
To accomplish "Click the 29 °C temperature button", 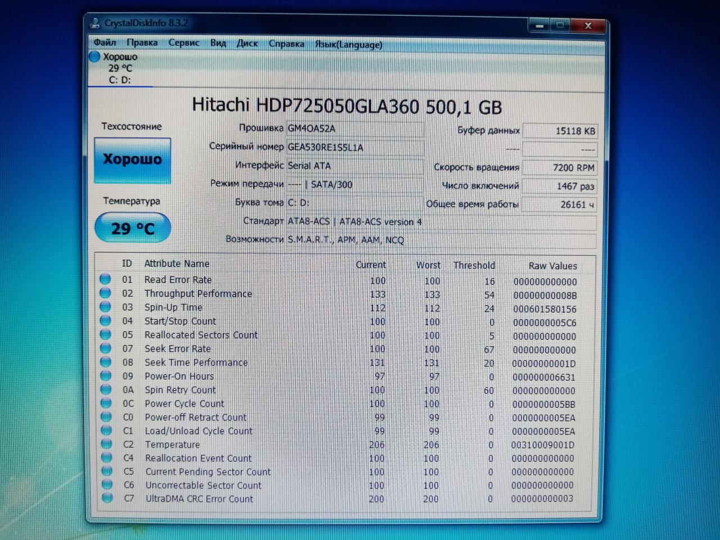I will coord(132,228).
